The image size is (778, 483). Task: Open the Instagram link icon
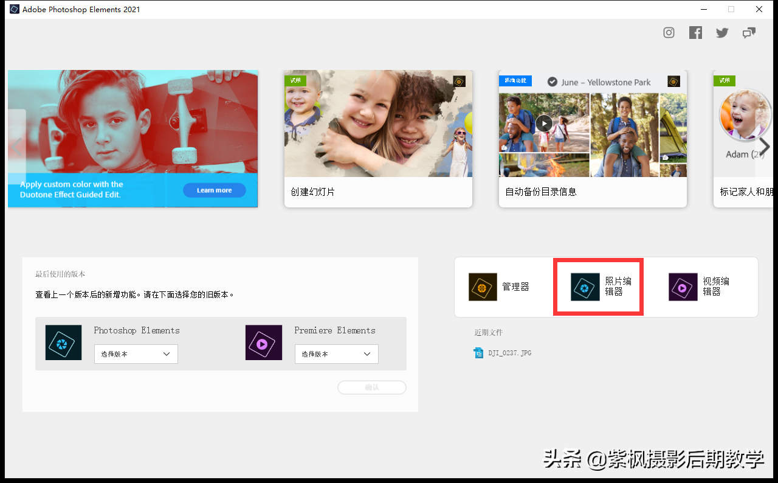click(669, 33)
